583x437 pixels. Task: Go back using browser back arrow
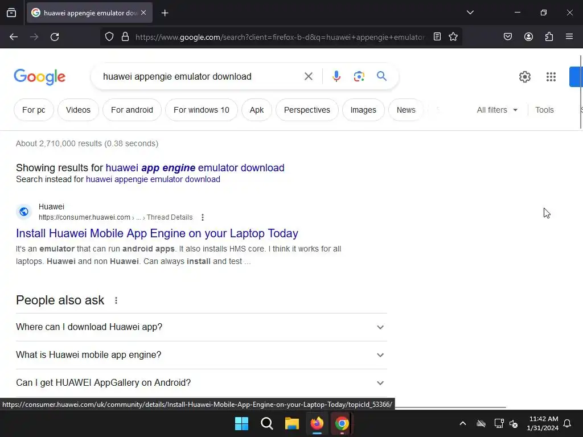point(14,37)
